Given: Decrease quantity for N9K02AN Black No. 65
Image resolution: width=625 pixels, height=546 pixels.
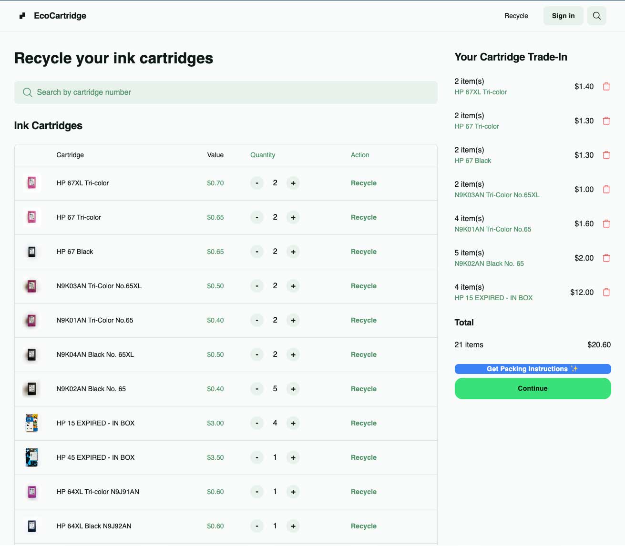Looking at the screenshot, I should tap(257, 389).
